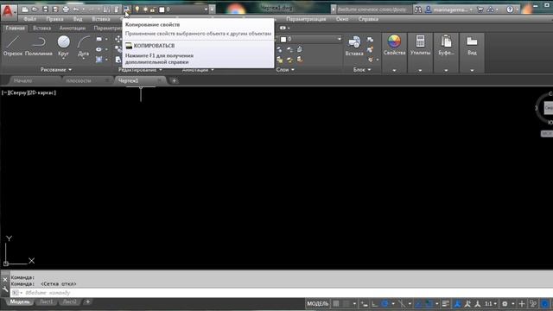Open the Правка menu
553x311 pixels.
pos(54,19)
